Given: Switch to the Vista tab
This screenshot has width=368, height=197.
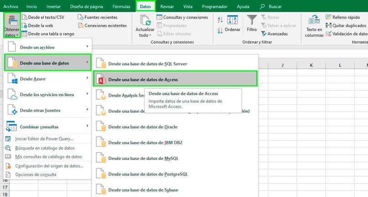Looking at the screenshot, I should (188, 6).
